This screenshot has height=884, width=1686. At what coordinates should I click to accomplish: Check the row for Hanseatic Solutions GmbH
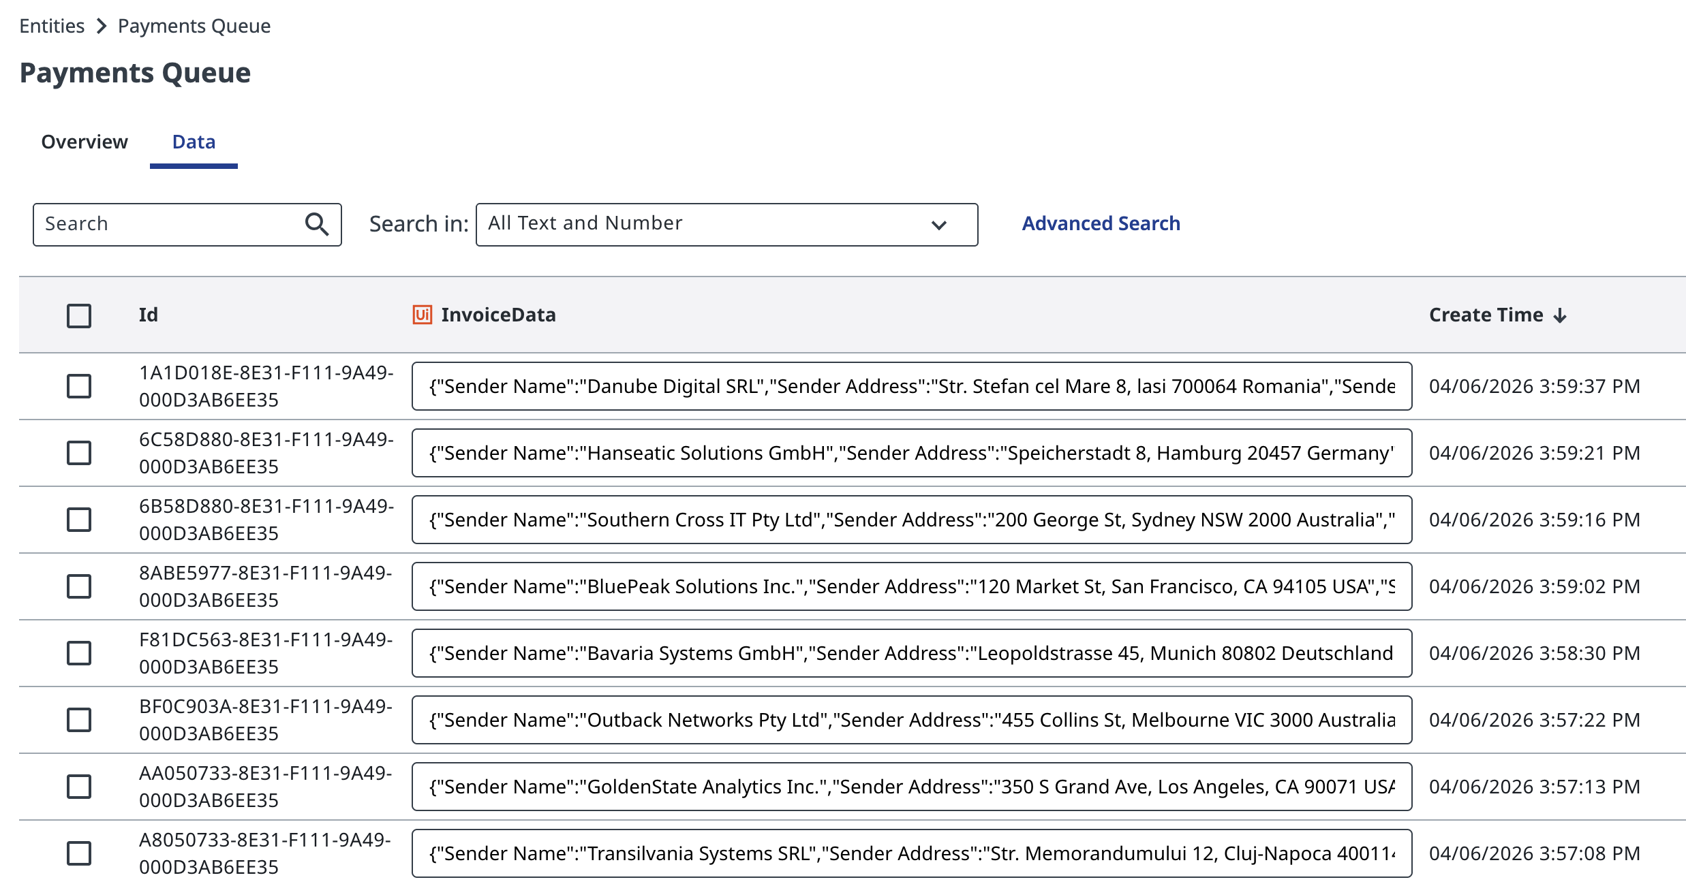pyautogui.click(x=79, y=453)
